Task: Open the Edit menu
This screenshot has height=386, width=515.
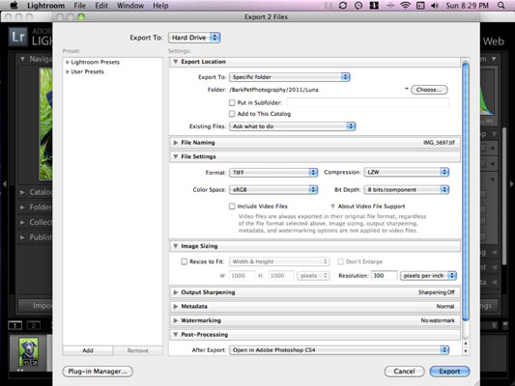Action: pos(101,6)
